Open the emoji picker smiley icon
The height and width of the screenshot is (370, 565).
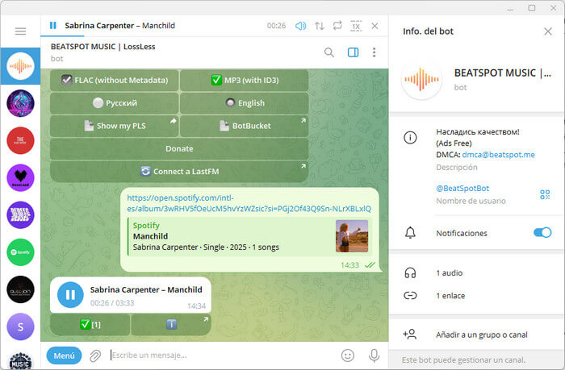click(348, 355)
